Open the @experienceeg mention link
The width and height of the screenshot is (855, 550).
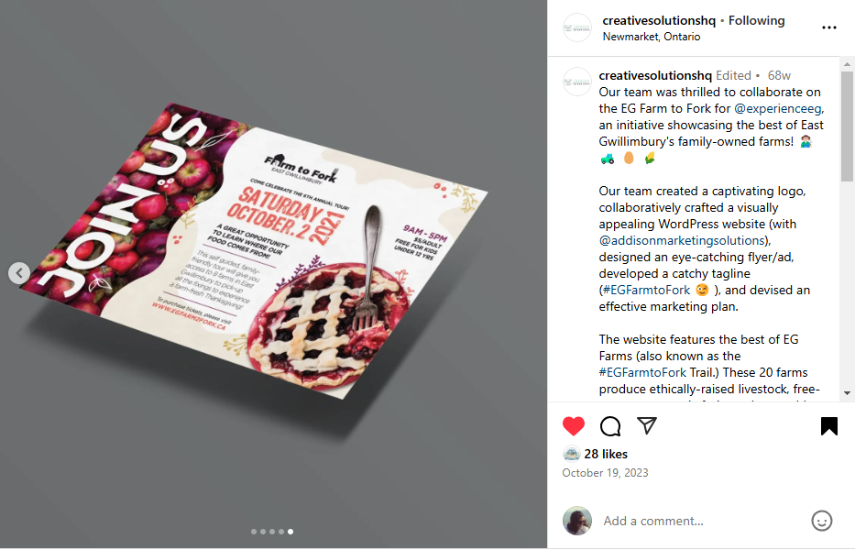[x=778, y=108]
